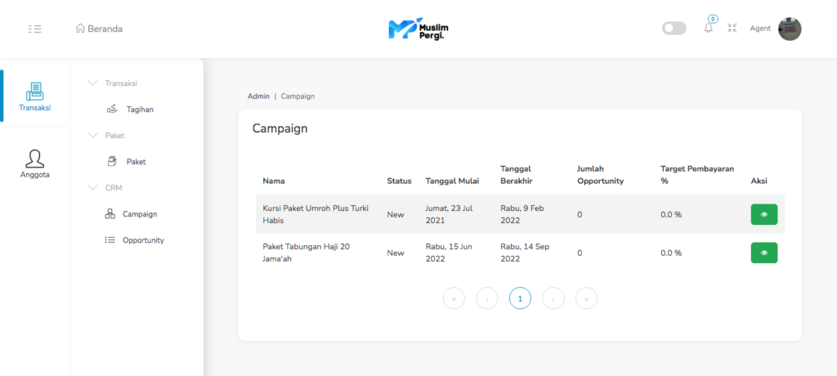View the Kursi Paket Umroh Plus Turki campaign
Image resolution: width=837 pixels, height=376 pixels.
763,214
